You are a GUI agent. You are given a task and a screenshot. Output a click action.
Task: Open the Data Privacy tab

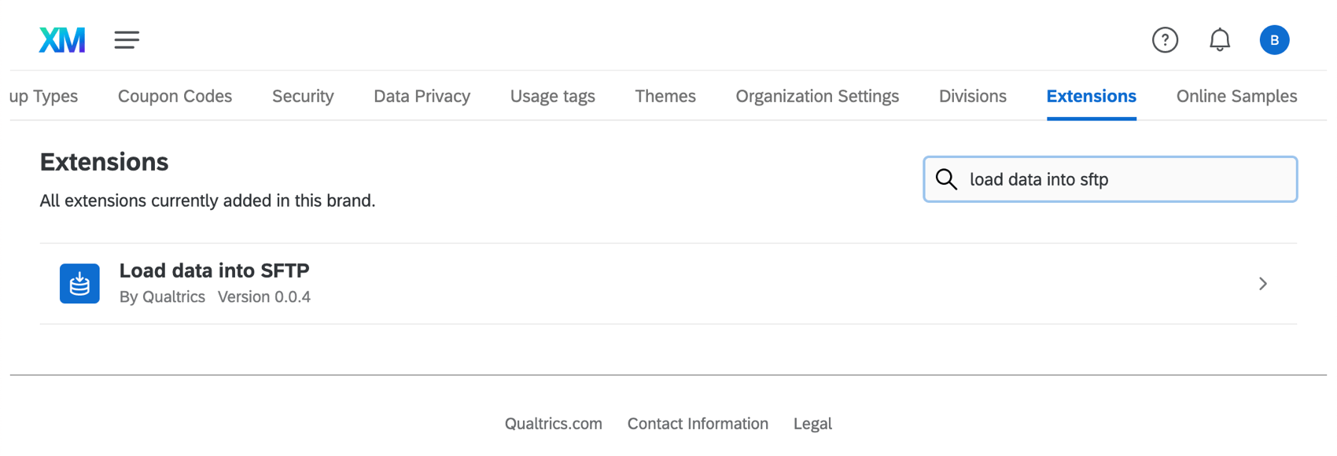[x=422, y=96]
